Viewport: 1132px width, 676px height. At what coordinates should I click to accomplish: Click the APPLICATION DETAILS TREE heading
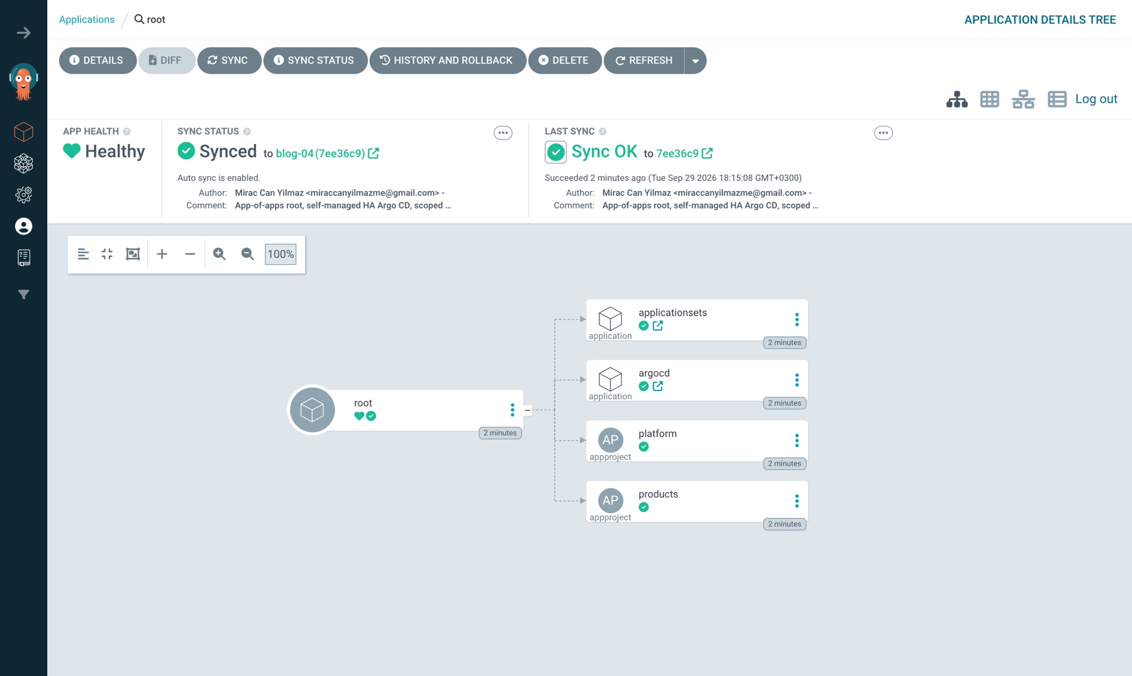1040,19
